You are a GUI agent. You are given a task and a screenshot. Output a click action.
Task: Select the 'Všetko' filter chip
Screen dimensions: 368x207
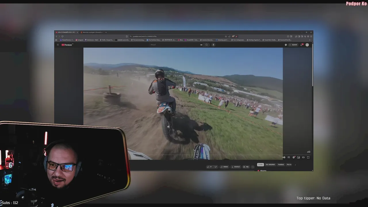pyautogui.click(x=260, y=164)
